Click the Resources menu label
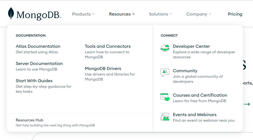This screenshot has height=140, width=253. click(x=120, y=14)
